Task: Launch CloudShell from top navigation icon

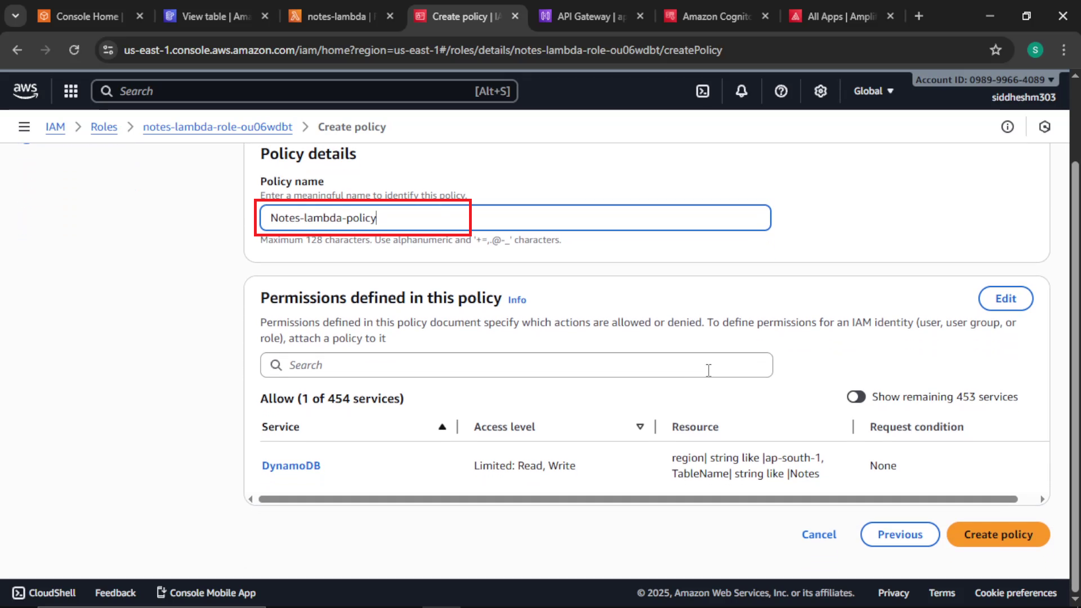Action: pos(703,91)
